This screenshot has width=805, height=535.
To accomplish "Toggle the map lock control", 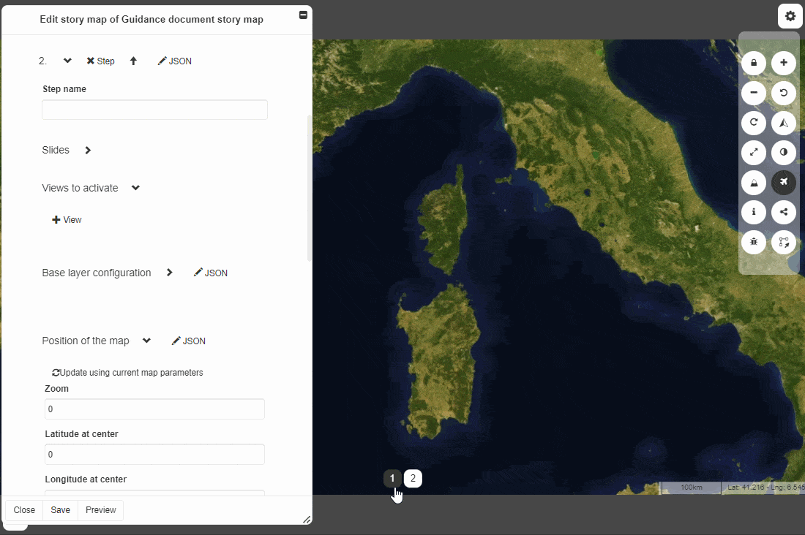I will (754, 63).
